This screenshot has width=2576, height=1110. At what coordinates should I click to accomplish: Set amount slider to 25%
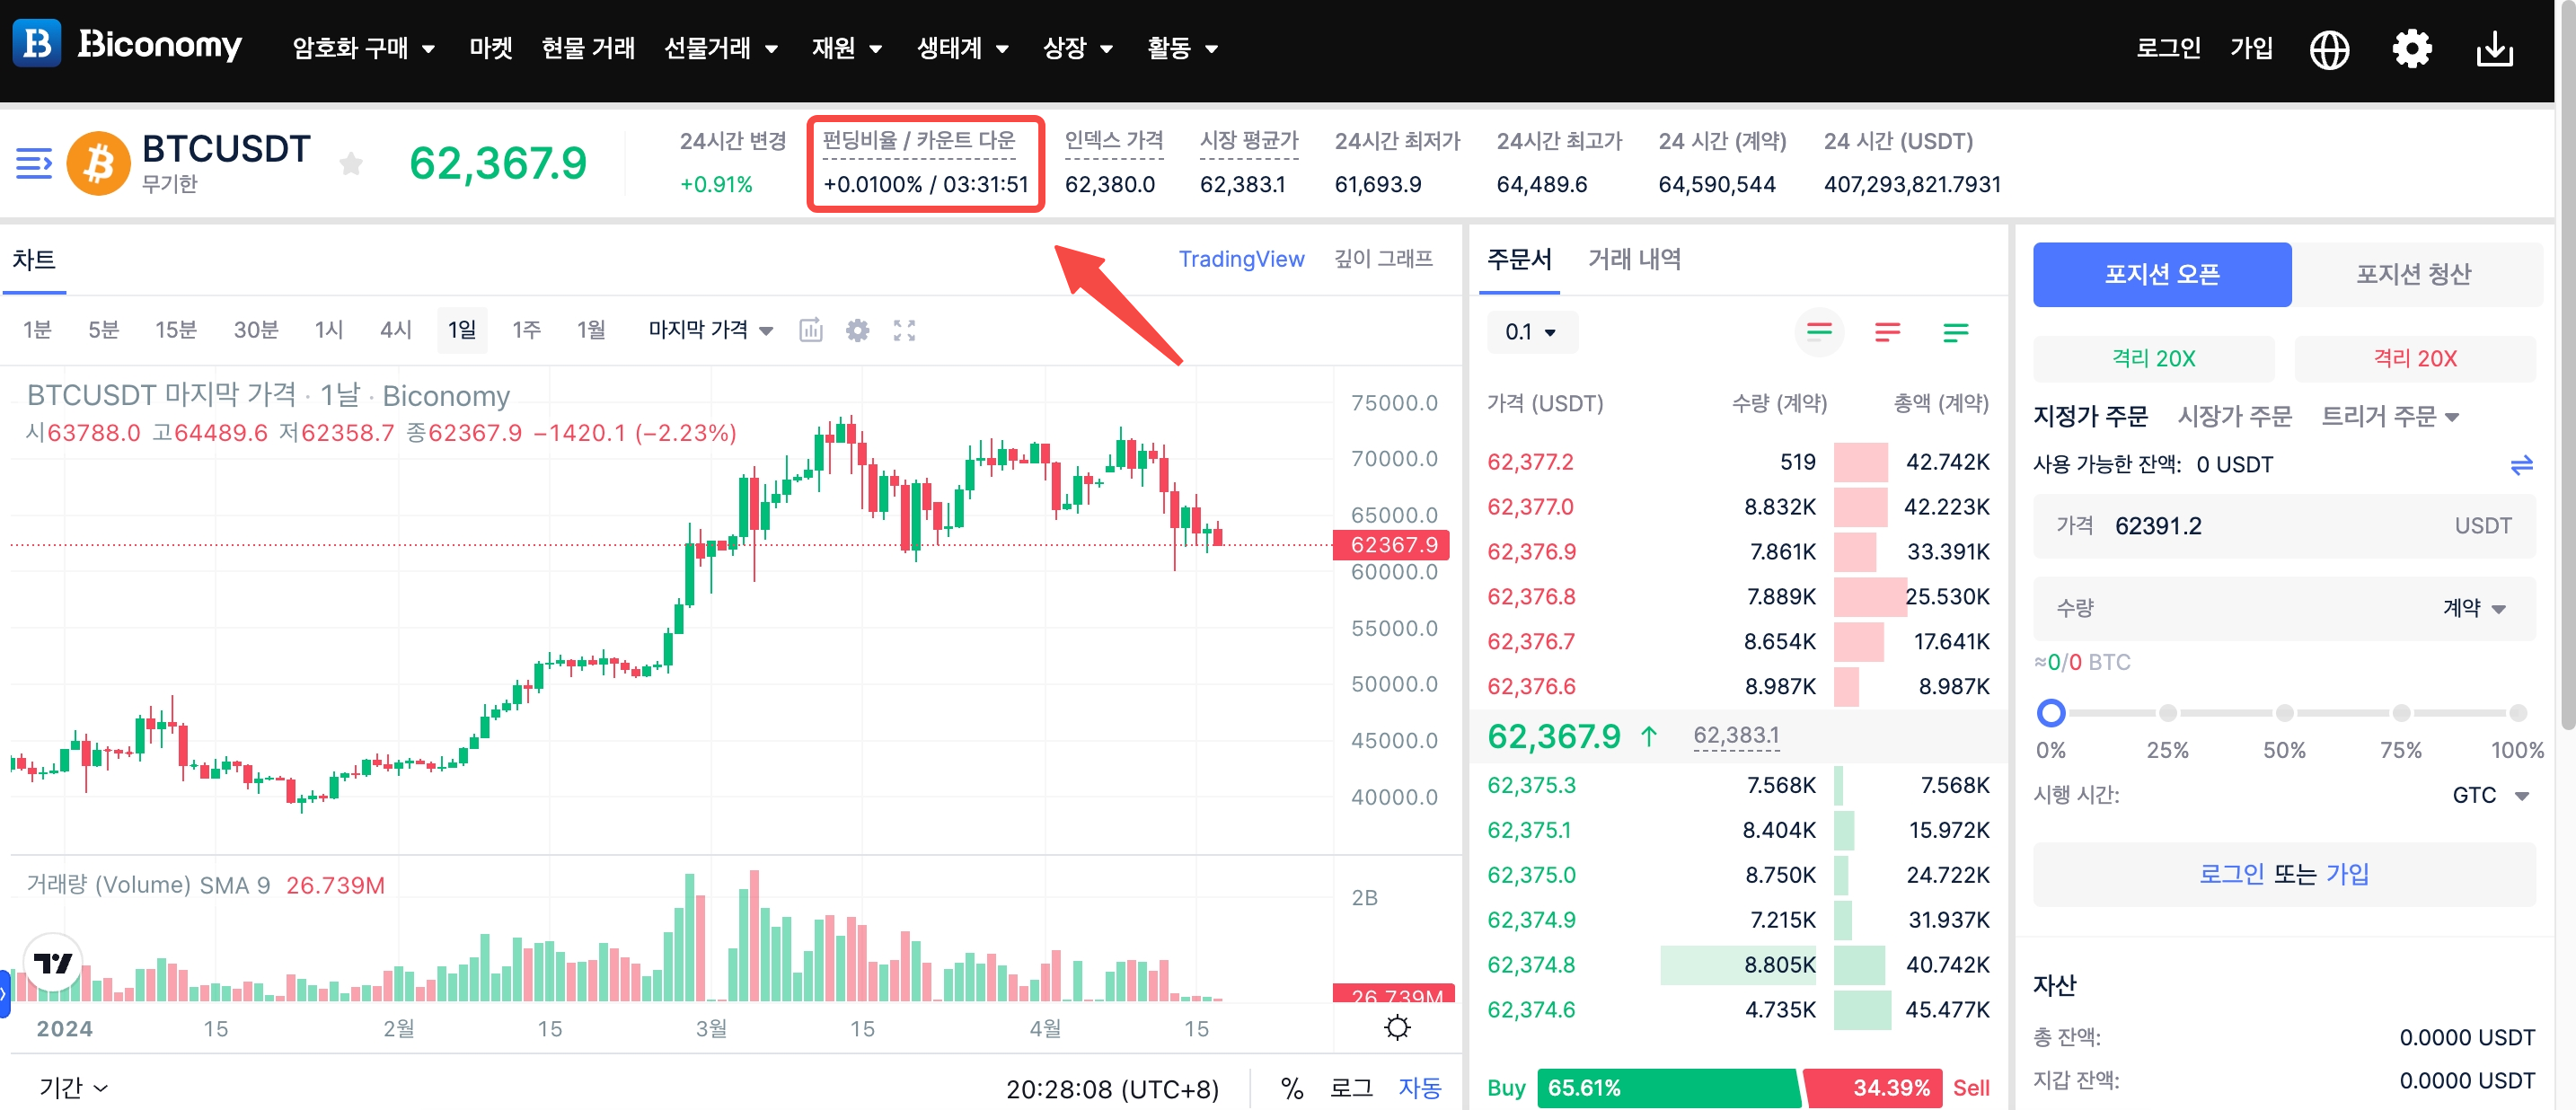[x=2167, y=713]
